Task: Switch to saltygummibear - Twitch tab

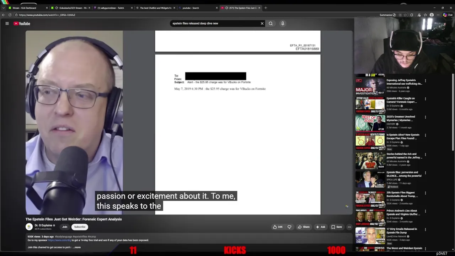Action: (x=112, y=8)
